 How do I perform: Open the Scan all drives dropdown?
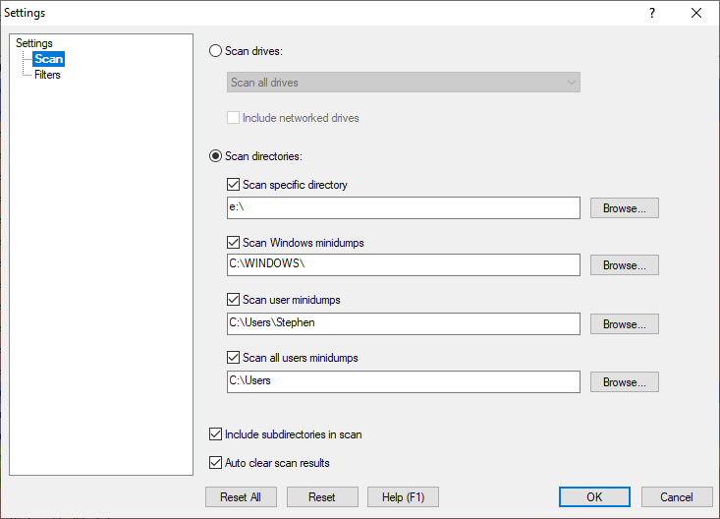pos(403,83)
